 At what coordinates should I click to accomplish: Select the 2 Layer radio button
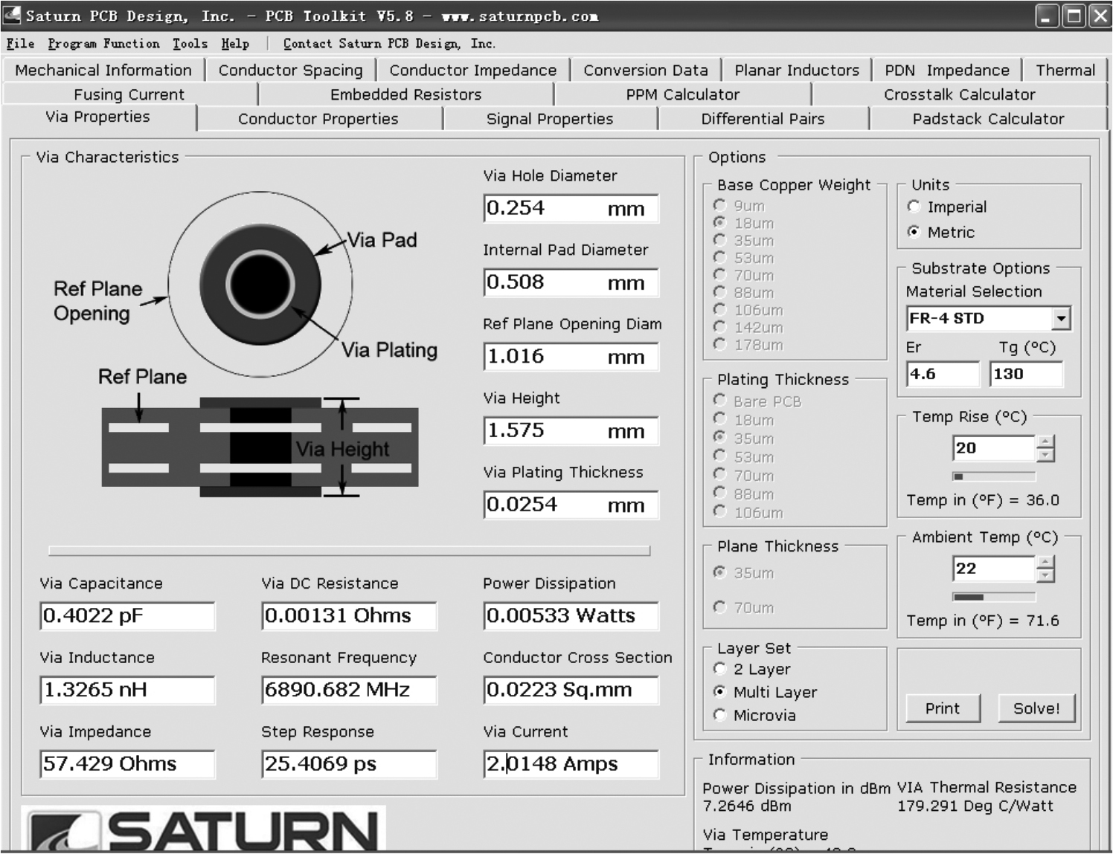click(x=719, y=669)
